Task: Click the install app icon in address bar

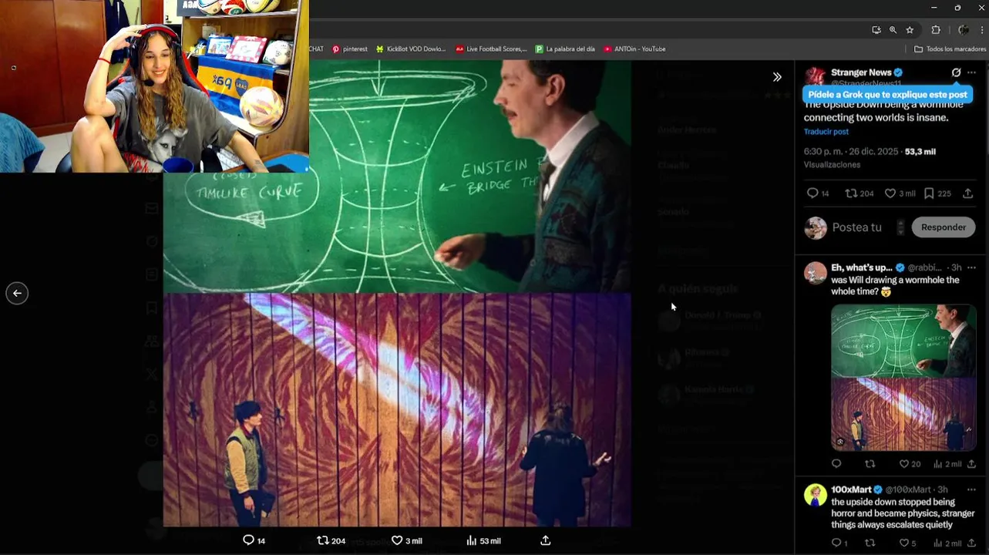Action: point(876,30)
